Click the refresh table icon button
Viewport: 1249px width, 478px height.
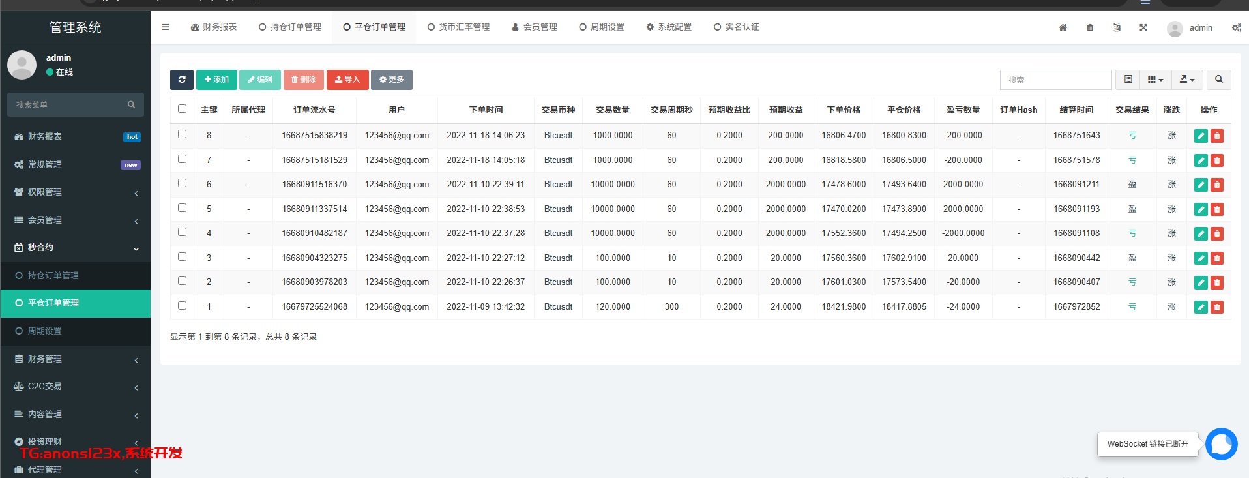(x=182, y=80)
